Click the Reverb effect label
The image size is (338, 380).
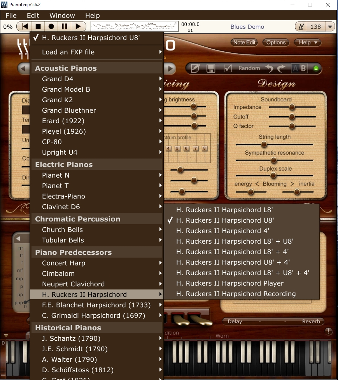tap(311, 322)
